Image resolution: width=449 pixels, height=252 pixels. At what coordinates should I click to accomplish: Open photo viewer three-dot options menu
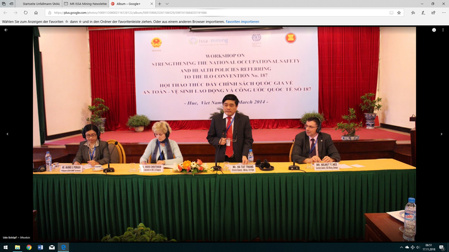click(443, 30)
